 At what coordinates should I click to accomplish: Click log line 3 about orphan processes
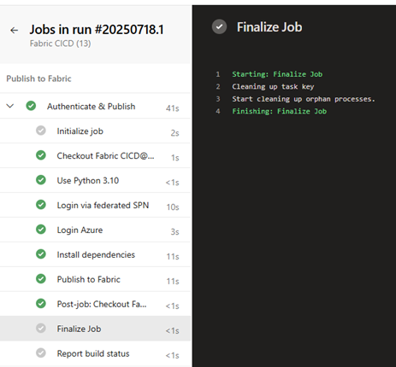(x=304, y=99)
